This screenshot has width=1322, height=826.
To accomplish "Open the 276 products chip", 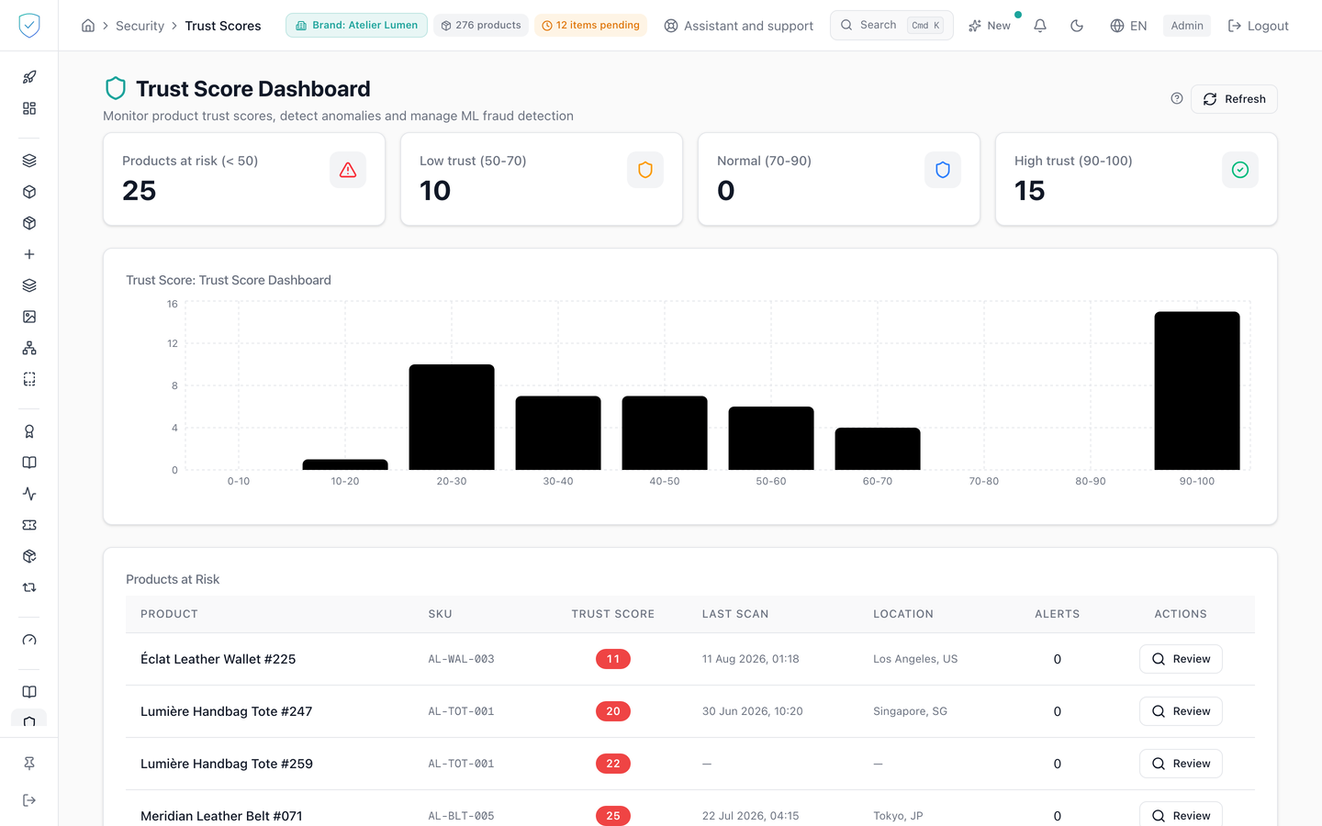I will [x=481, y=26].
